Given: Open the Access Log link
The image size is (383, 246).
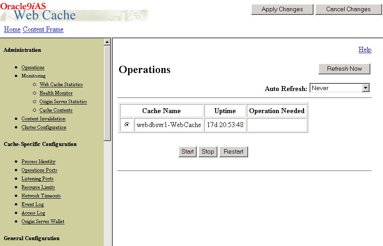Looking at the screenshot, I should coord(33,213).
